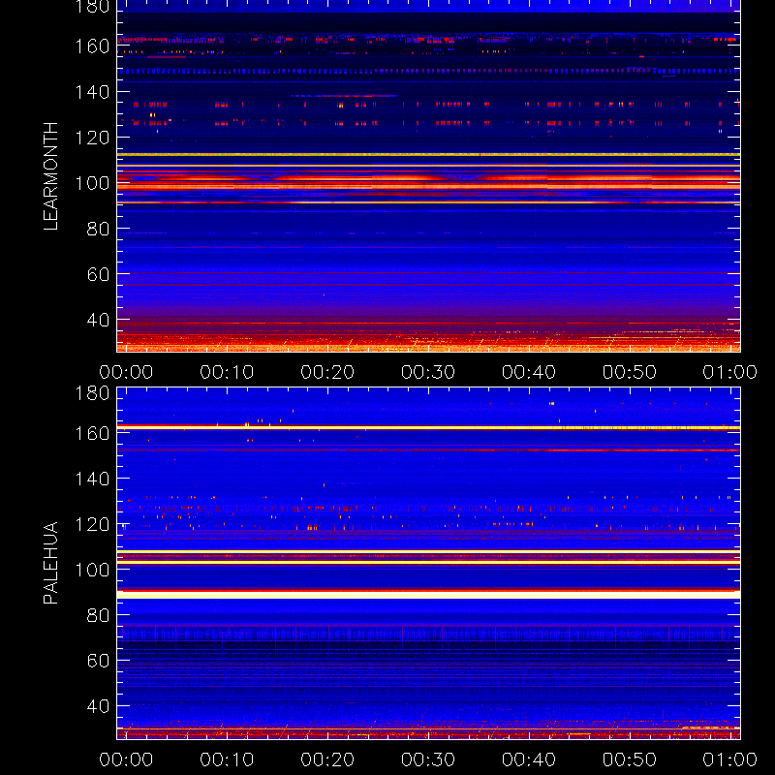Click the thin yellow line near 112 in Learmonth spectrogram

[428, 155]
